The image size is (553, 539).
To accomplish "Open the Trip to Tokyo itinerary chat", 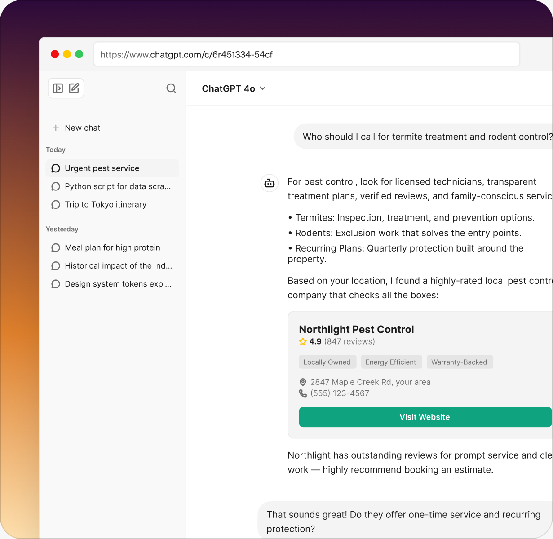I will coord(112,205).
